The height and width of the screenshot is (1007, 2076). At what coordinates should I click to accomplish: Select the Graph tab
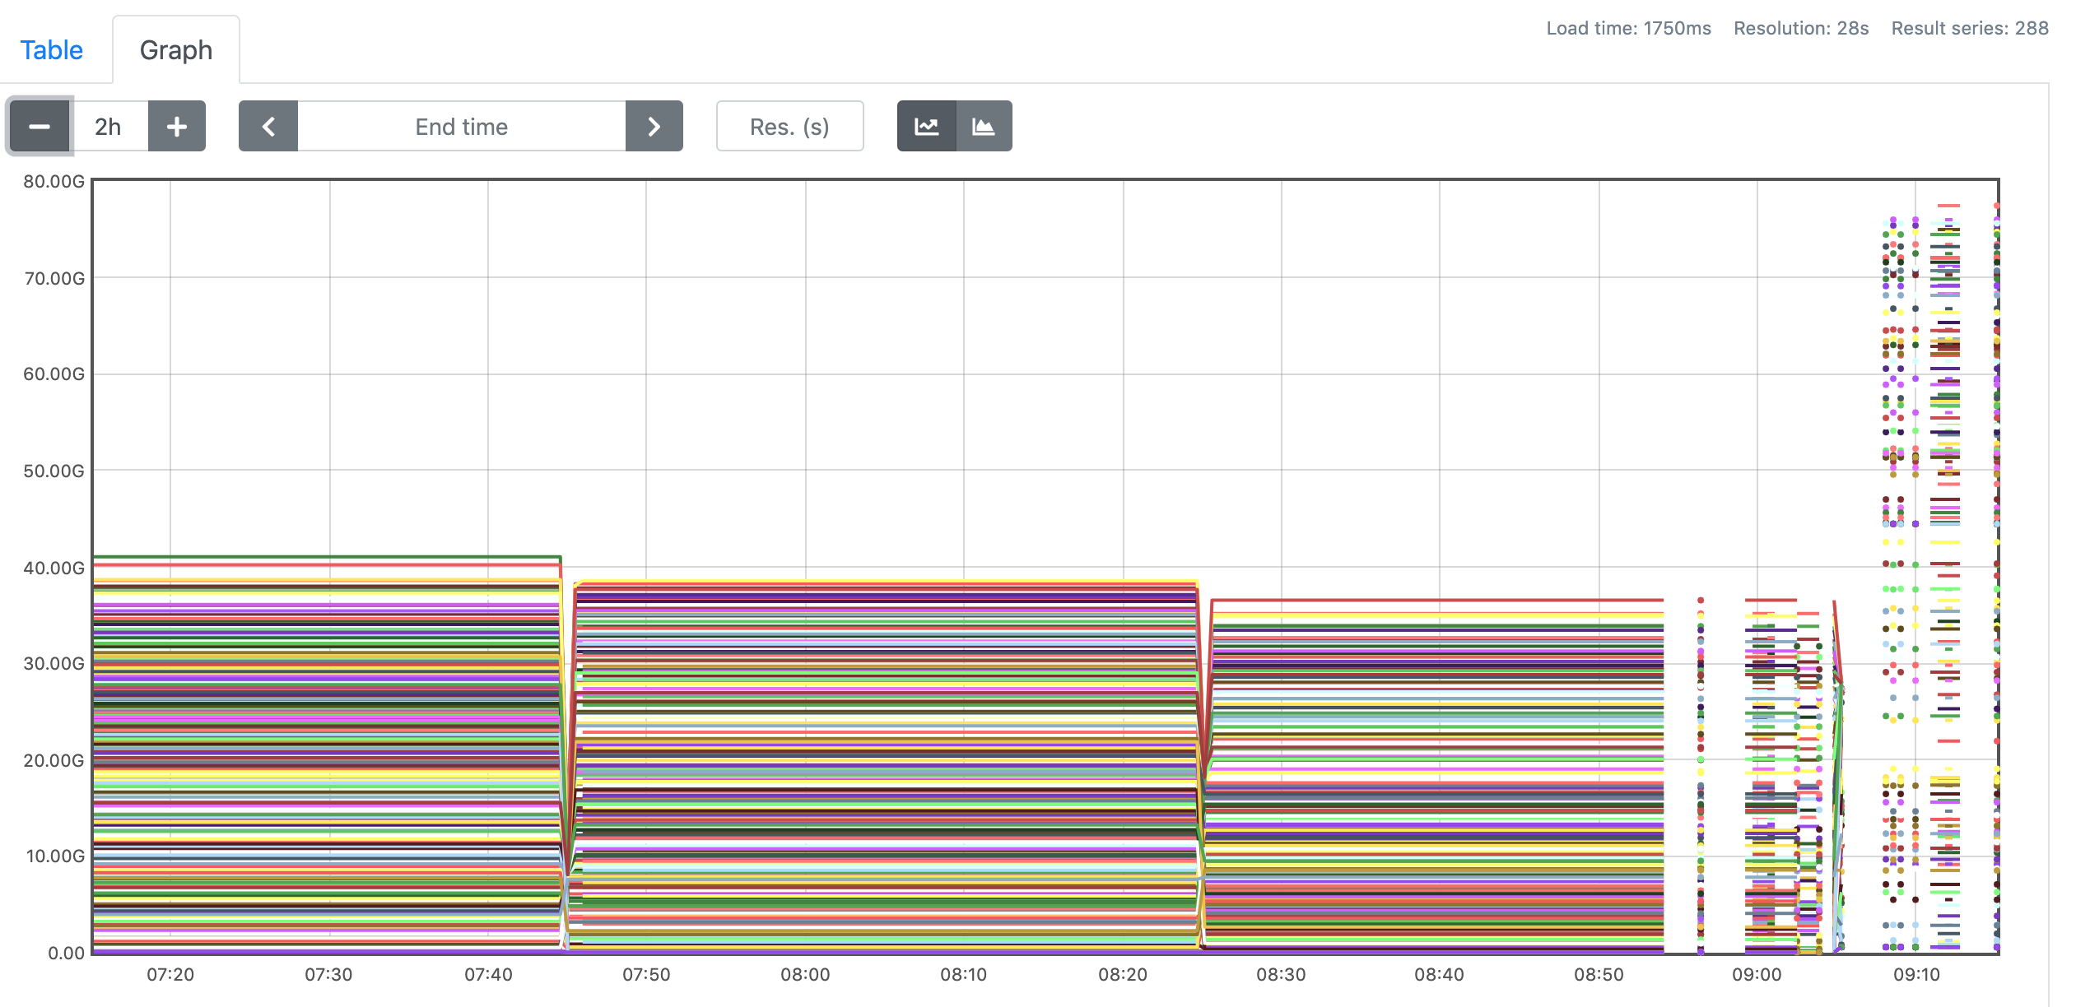(176, 50)
